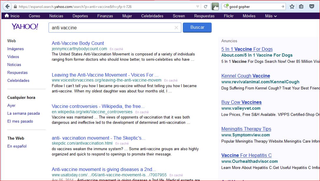The width and height of the screenshot is (320, 181).
Task: Clear the search query with the X
Action: (176, 28)
